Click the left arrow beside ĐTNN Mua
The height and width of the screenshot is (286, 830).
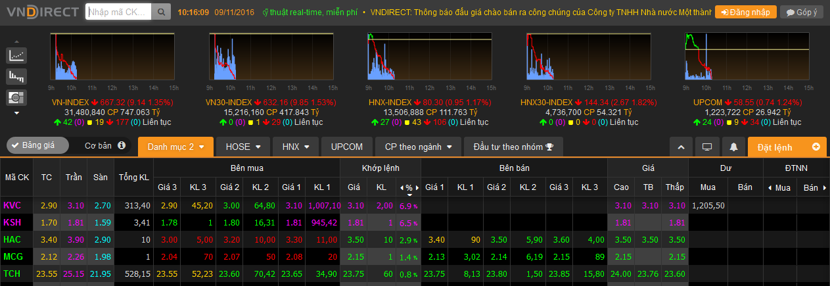pyautogui.click(x=770, y=188)
